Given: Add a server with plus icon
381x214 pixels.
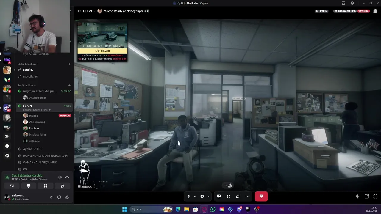Looking at the screenshot, I should 7,146.
